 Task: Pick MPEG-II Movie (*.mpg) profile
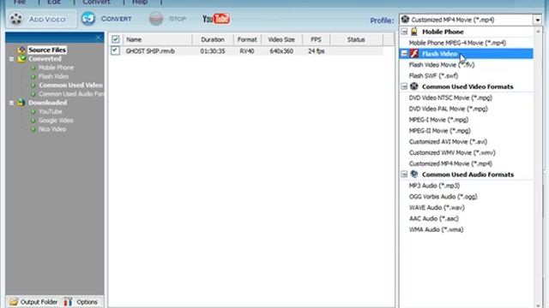click(x=440, y=131)
